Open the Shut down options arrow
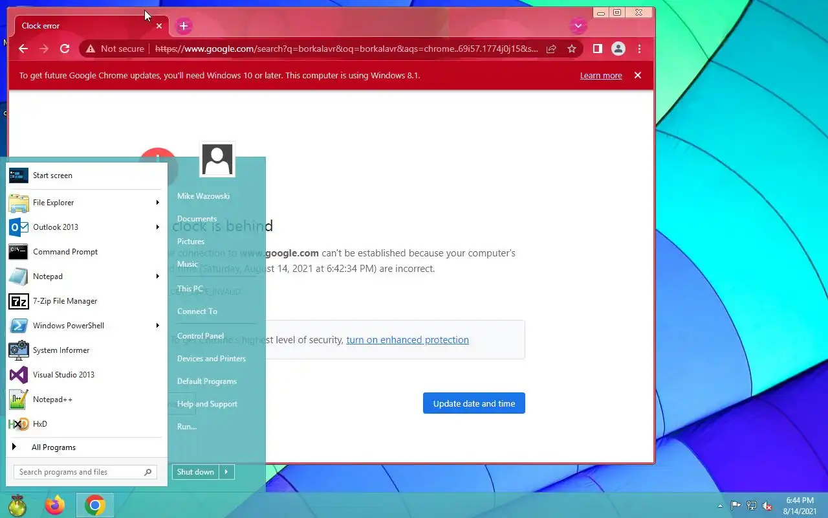The width and height of the screenshot is (828, 518). coord(226,472)
